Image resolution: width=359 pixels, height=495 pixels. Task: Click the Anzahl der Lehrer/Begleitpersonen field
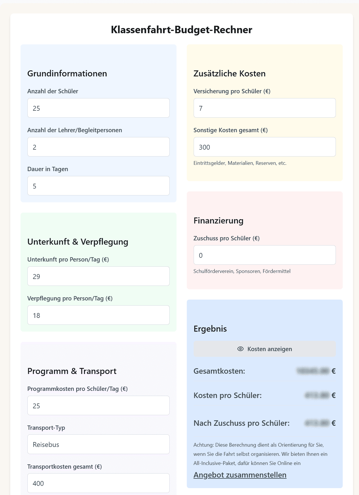(x=98, y=147)
